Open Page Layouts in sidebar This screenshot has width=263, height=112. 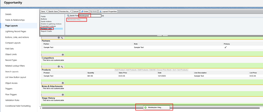point(11,26)
